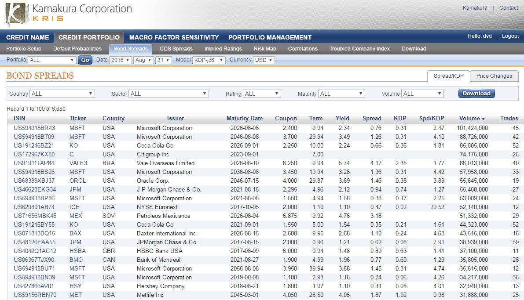524x300 pixels.
Task: Sort table by Issuer column
Action: tap(176, 118)
